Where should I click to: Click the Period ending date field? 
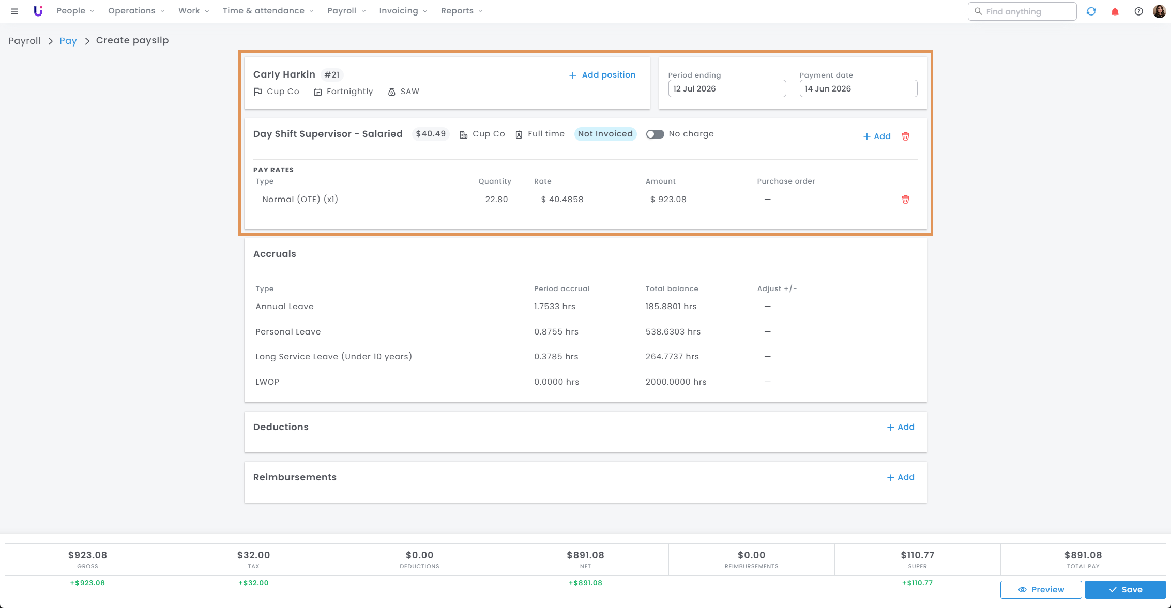(x=727, y=88)
